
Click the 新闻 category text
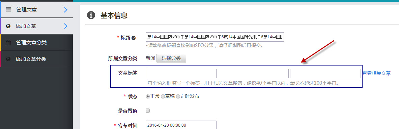coord(150,58)
